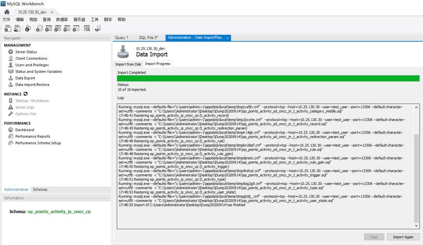Select the Import Progress tab

(x=158, y=64)
